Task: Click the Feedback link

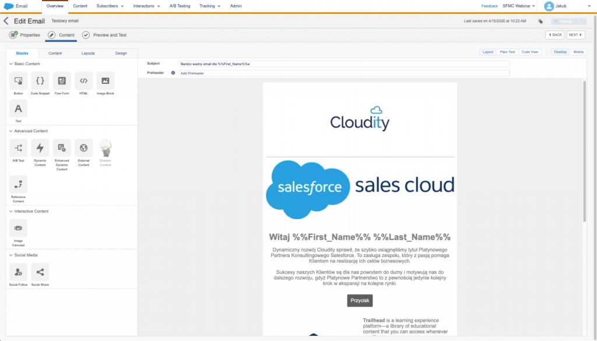Action: [x=489, y=6]
